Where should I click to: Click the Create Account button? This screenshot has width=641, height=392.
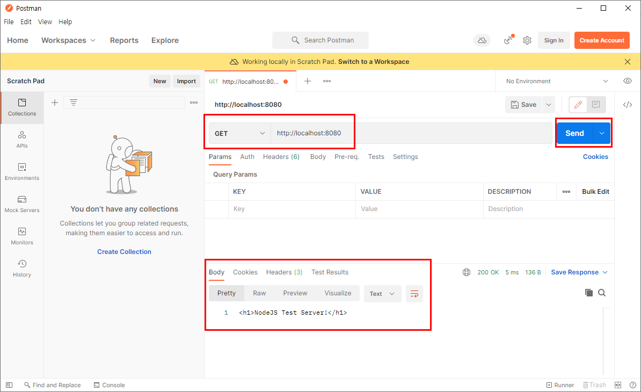(x=602, y=40)
